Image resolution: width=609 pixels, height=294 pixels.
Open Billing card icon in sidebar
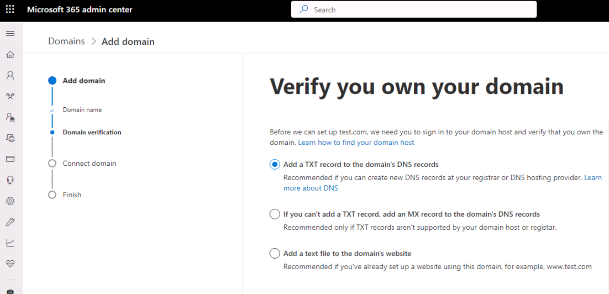(10, 159)
